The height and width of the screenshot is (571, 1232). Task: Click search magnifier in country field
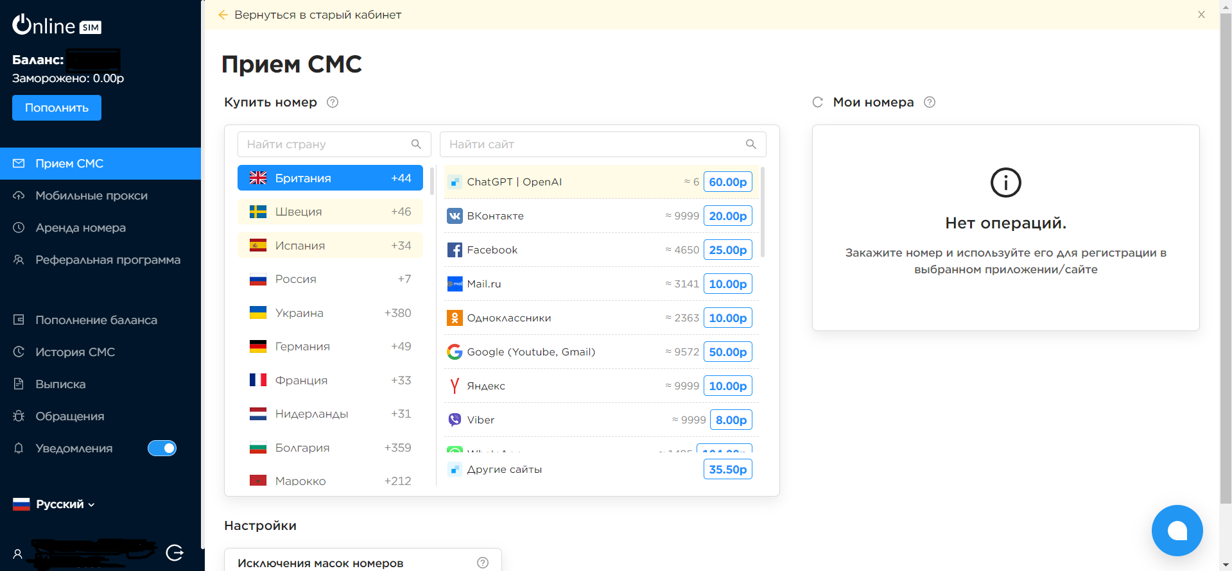pyautogui.click(x=416, y=144)
